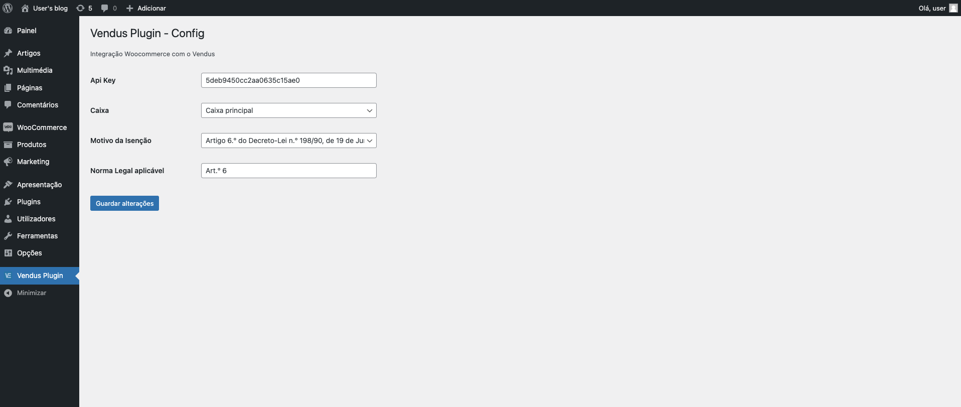961x407 pixels.
Task: Open the Apresentação menu item
Action: (40, 185)
